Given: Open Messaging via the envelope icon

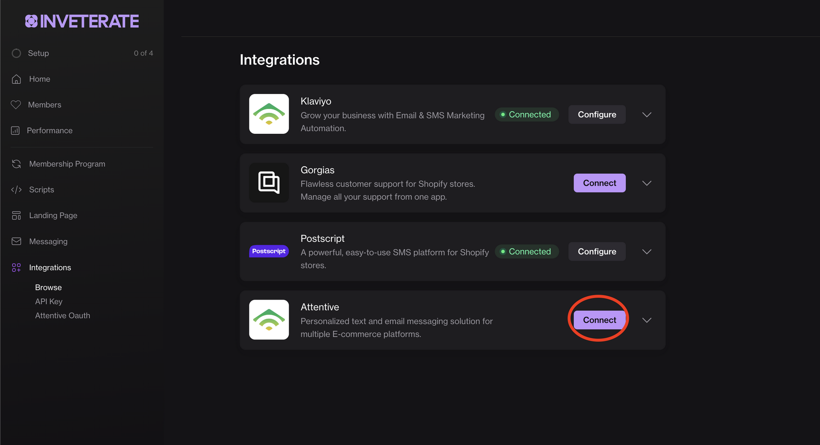Looking at the screenshot, I should click(16, 242).
